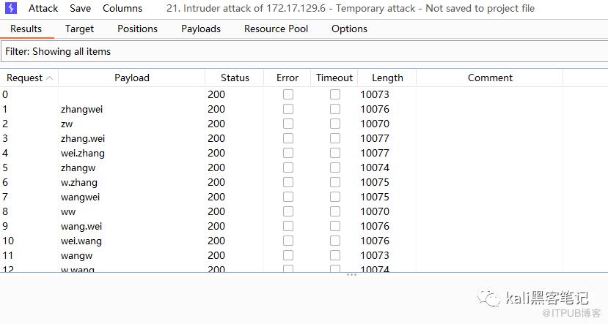Open the Resource Pool tab
The width and height of the screenshot is (608, 324).
(276, 29)
